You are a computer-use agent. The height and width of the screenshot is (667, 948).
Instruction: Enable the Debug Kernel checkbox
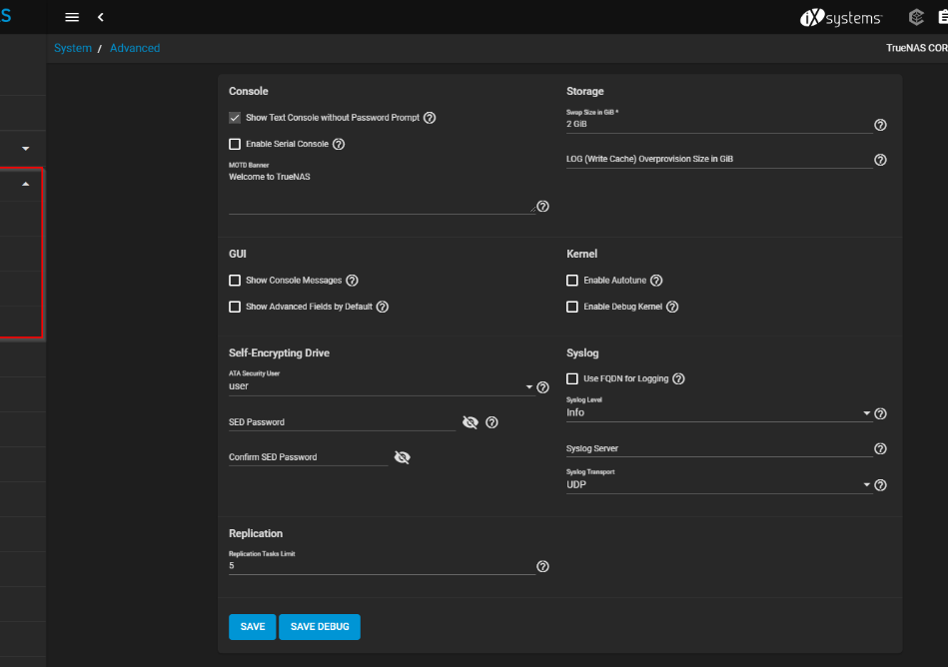(x=572, y=307)
